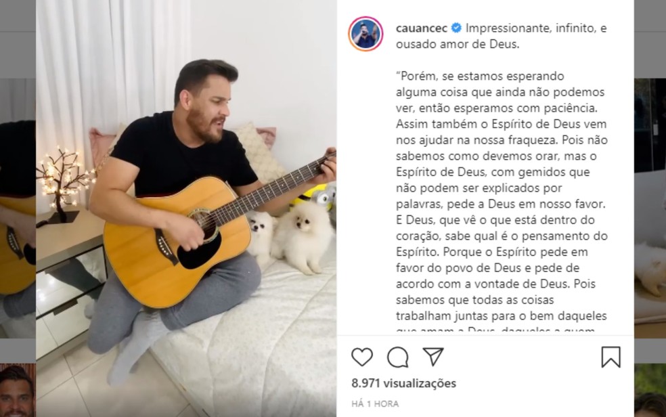Click the blue verified badge beside cauancec
This screenshot has width=666, height=417.
[x=456, y=28]
